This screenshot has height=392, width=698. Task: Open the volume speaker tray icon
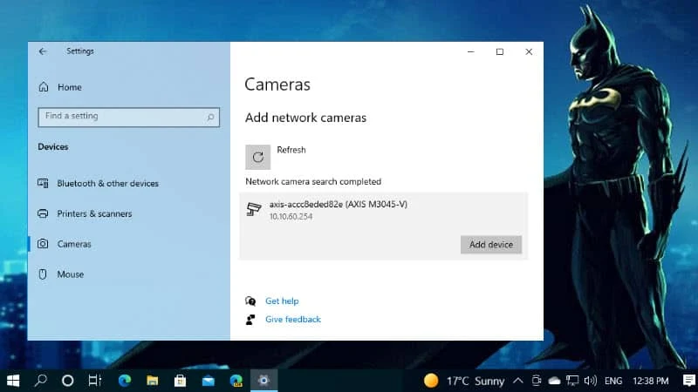tap(591, 381)
